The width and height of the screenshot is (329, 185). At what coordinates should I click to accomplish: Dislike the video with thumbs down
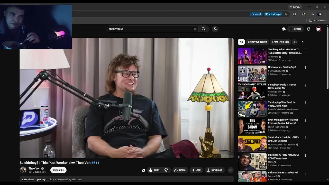tap(166, 170)
